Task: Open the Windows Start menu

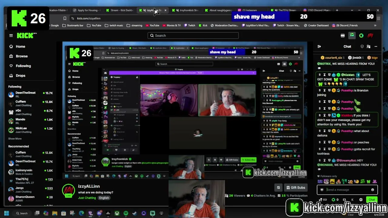Action: pos(6,213)
